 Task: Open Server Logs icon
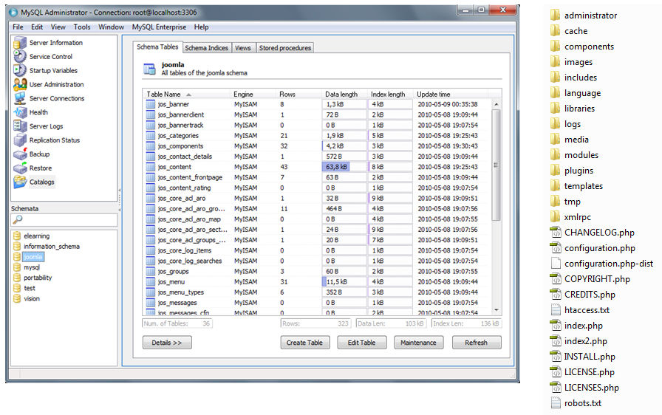click(x=19, y=126)
